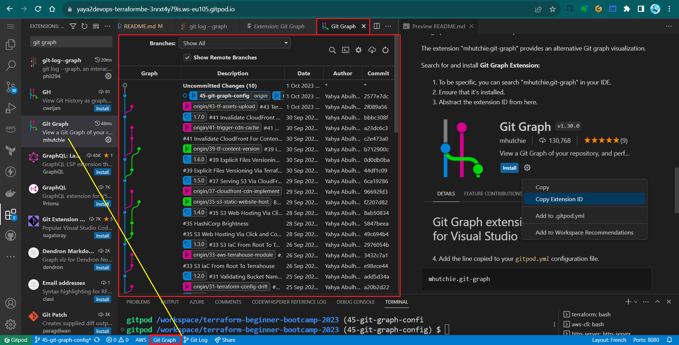Open terminal panel more actions ellipsis
The height and width of the screenshot is (345, 679).
[x=646, y=302]
